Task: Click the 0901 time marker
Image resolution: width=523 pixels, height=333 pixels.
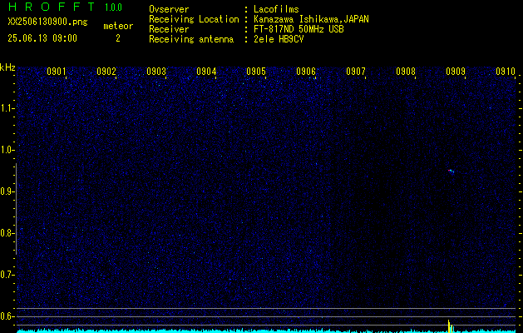Action: coord(56,72)
